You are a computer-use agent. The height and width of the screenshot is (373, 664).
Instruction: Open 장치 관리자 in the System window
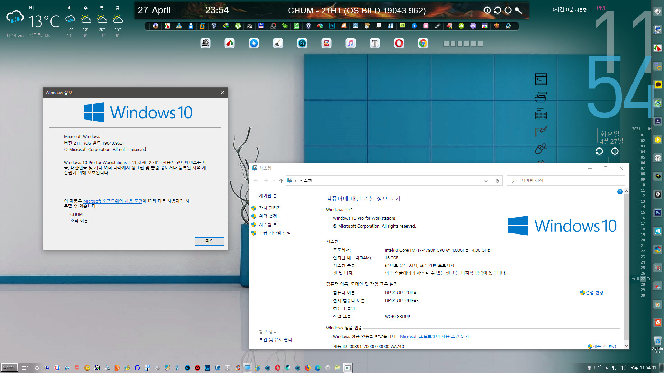tap(270, 208)
